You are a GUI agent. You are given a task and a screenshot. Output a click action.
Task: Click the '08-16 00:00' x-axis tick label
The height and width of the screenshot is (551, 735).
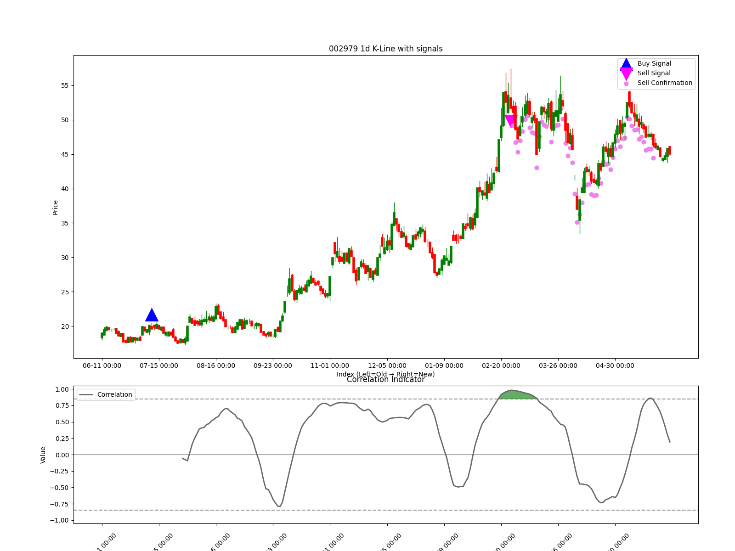[x=216, y=365]
